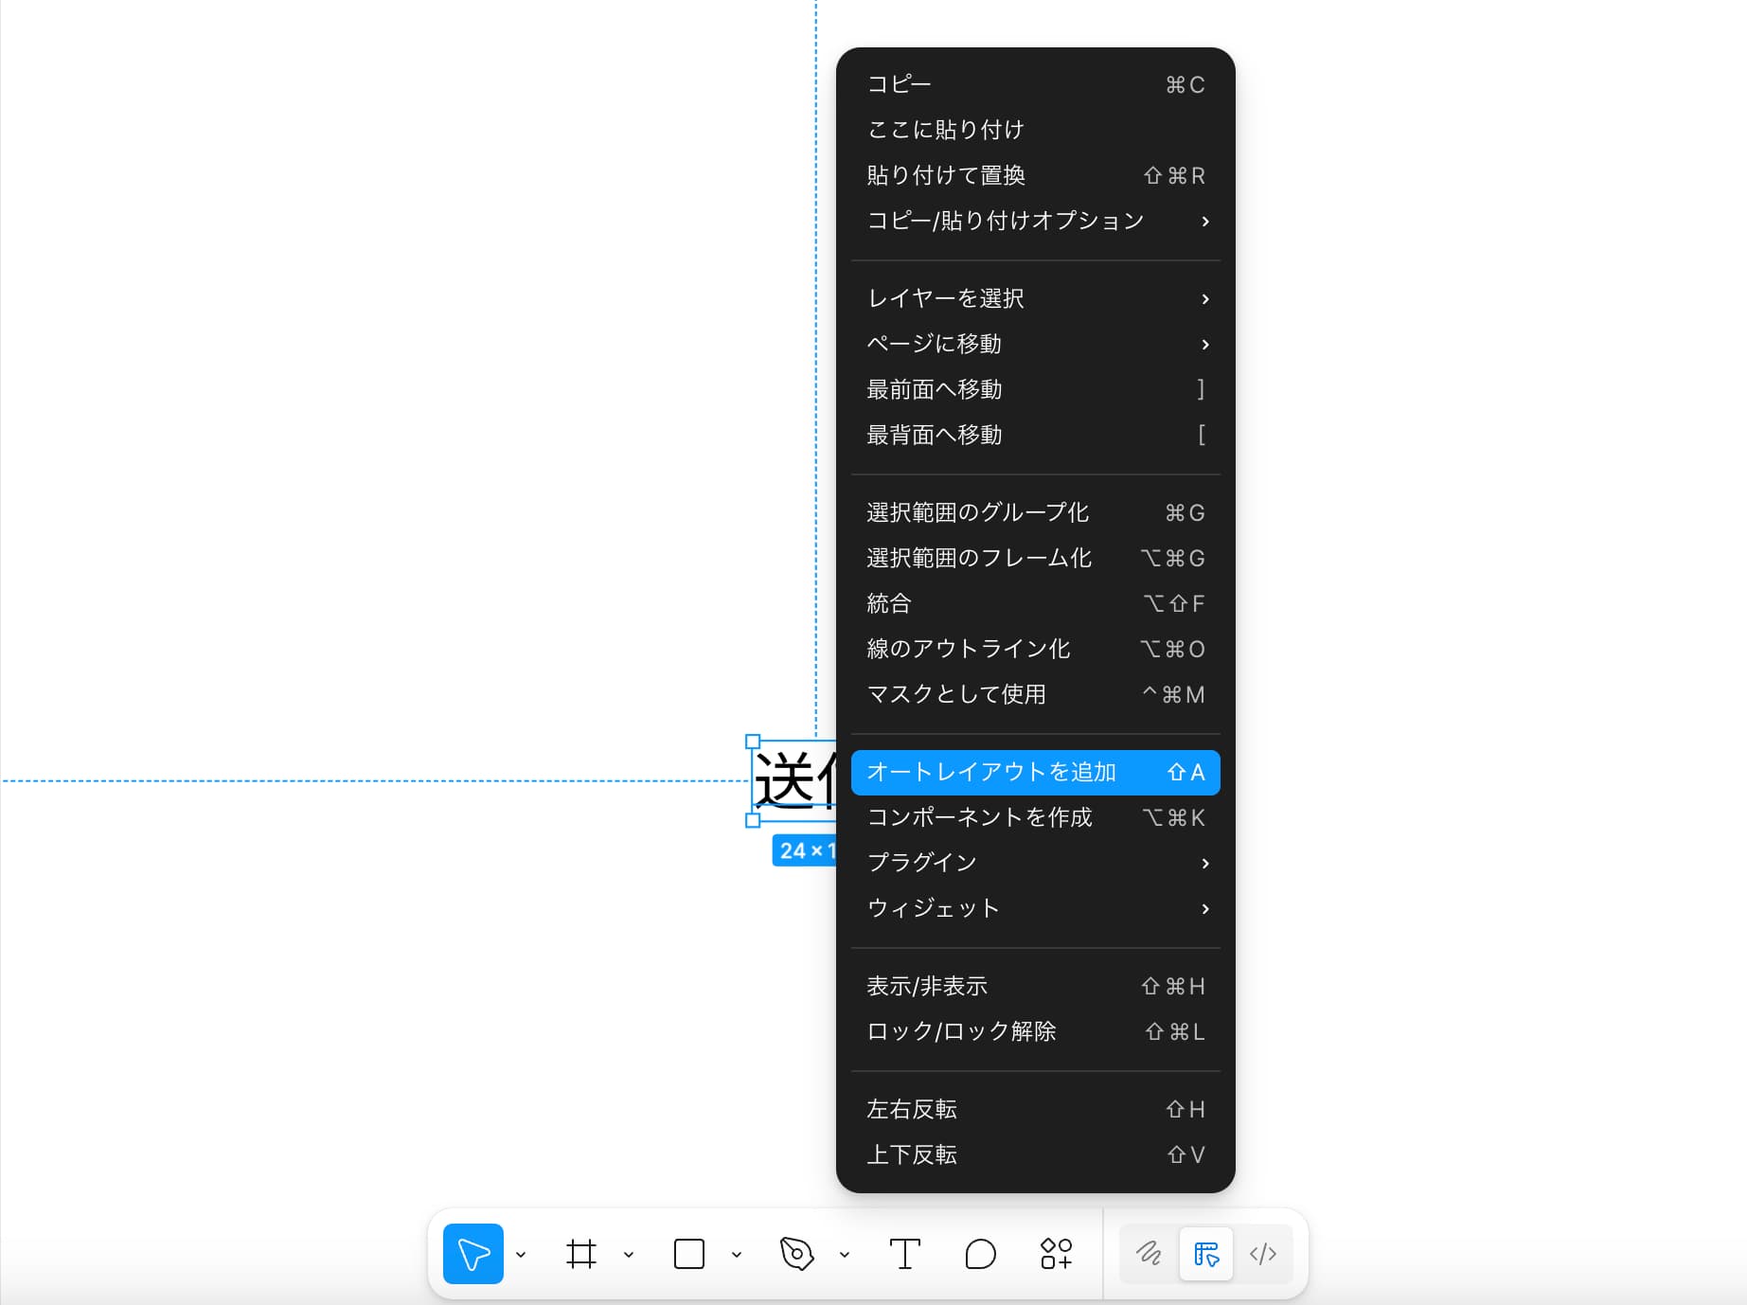Open shape tools dropdown arrow

[737, 1255]
